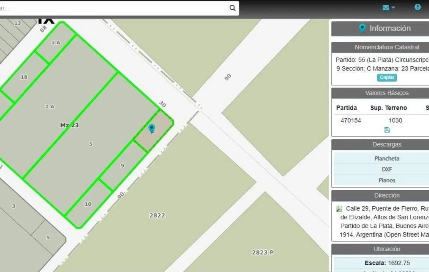This screenshot has width=429, height=272.
Task: Select parcel 1 A on the map
Action: coord(56,43)
